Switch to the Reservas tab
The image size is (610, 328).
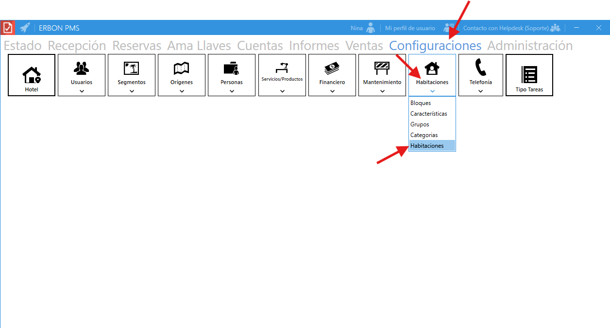pyautogui.click(x=136, y=46)
